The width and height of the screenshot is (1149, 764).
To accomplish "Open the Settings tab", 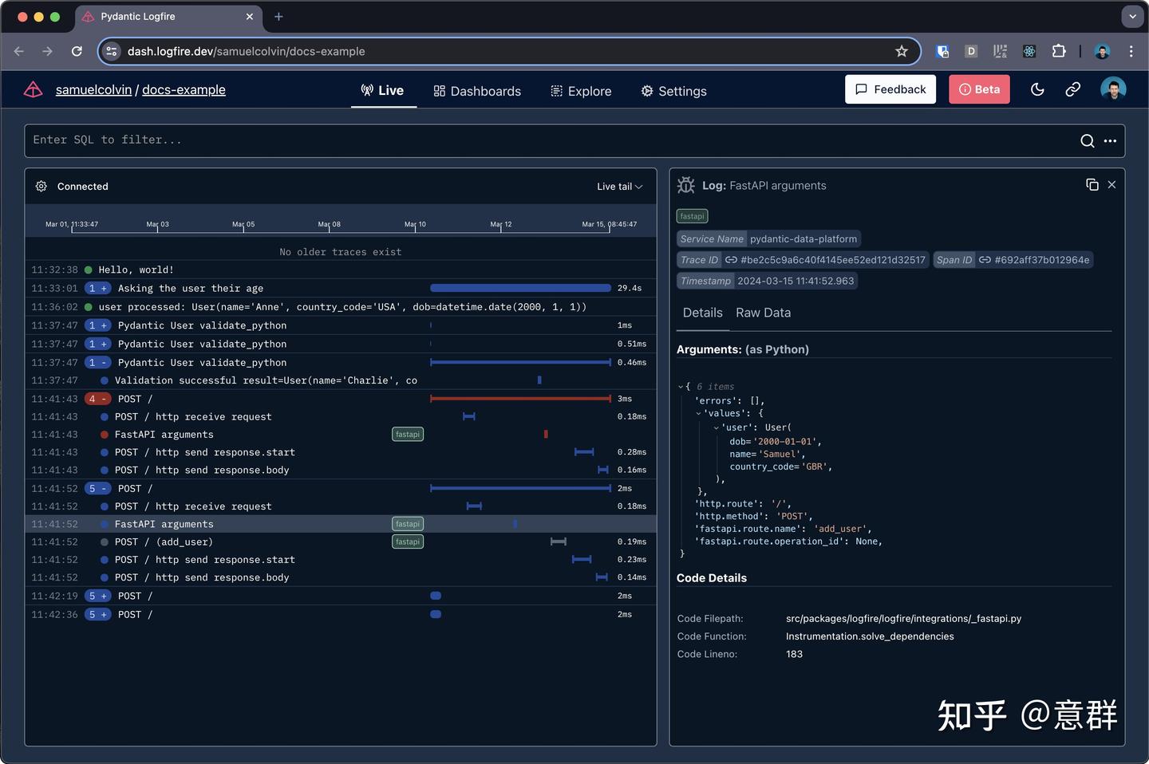I will pyautogui.click(x=673, y=91).
